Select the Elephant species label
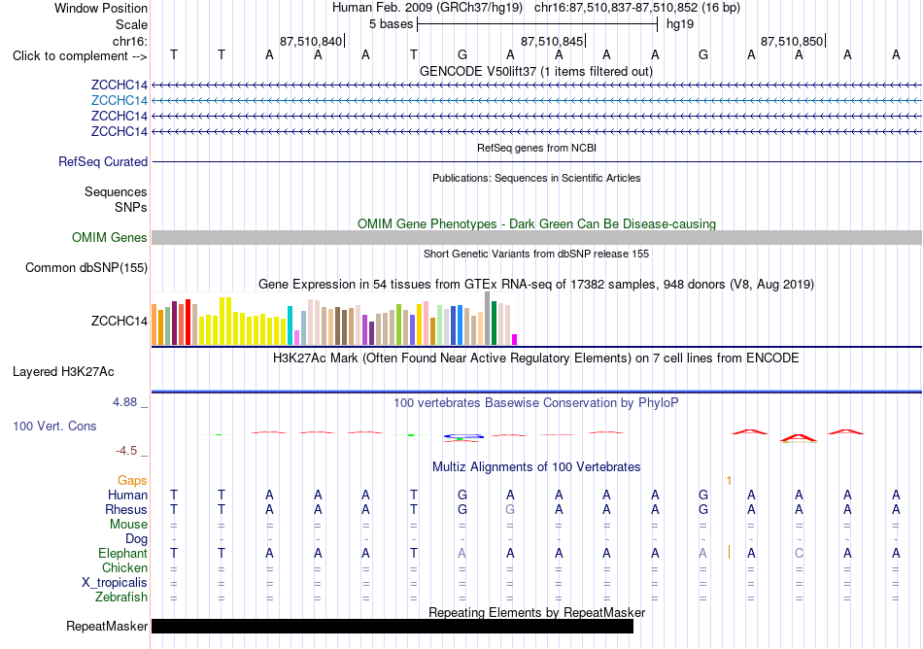Image resolution: width=923 pixels, height=649 pixels. 122,553
